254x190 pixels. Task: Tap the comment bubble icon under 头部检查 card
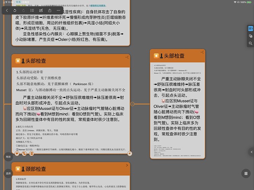17,154
